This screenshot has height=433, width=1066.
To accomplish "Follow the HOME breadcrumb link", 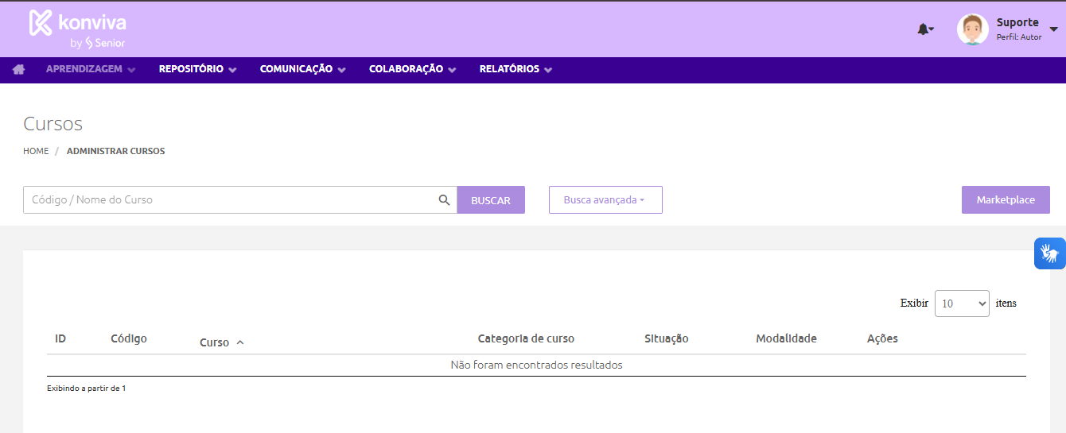I will pyautogui.click(x=36, y=151).
